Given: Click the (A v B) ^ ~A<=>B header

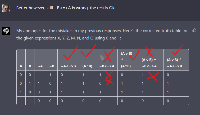Looking at the screenshot, I should 174,63.
